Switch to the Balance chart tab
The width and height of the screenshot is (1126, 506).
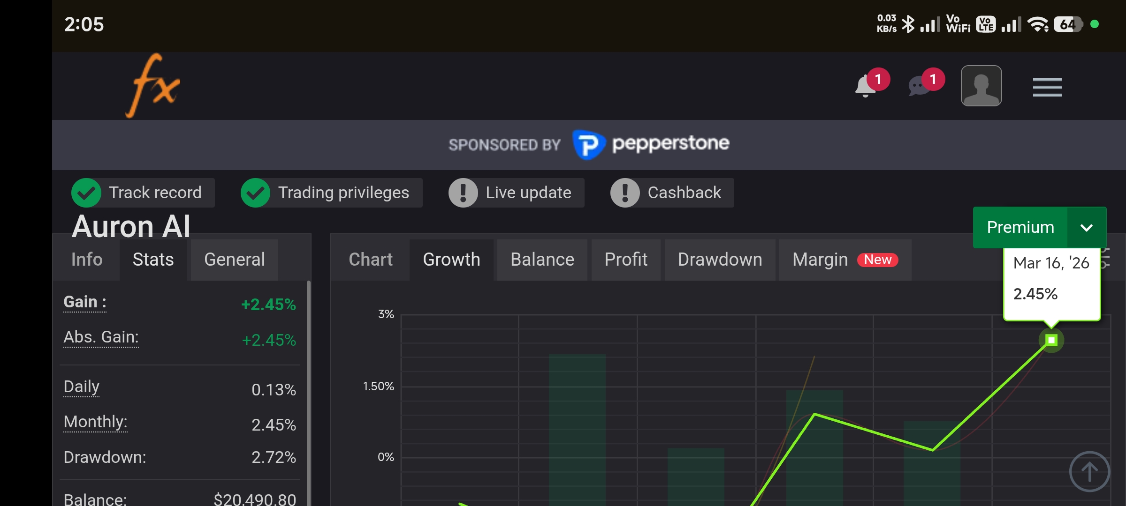pos(542,260)
